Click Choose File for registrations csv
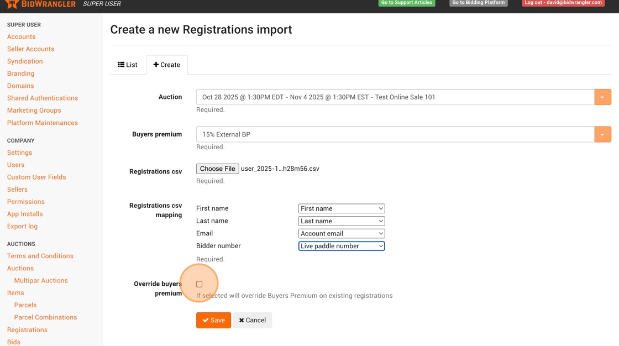The width and height of the screenshot is (619, 346). click(217, 169)
